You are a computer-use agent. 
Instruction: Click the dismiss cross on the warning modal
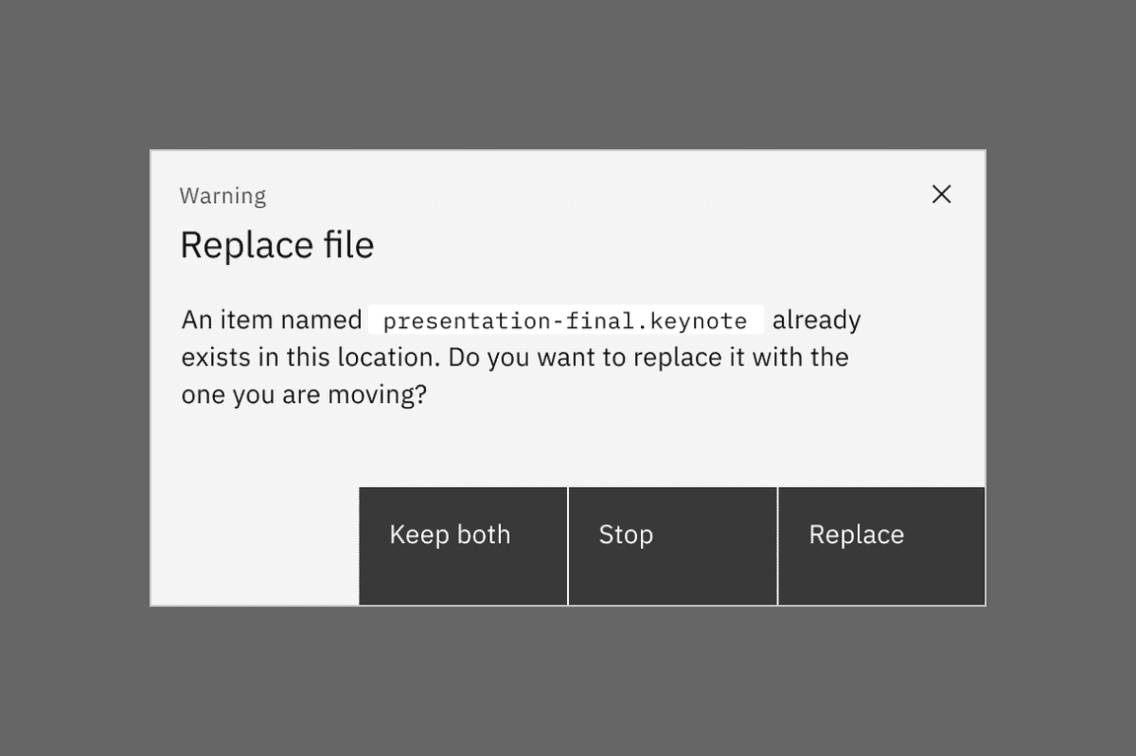pos(941,194)
